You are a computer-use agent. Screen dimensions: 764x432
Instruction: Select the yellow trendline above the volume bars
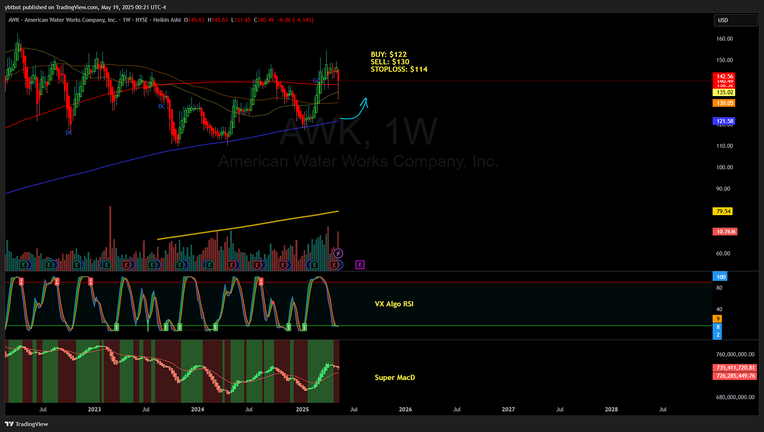[x=248, y=225]
